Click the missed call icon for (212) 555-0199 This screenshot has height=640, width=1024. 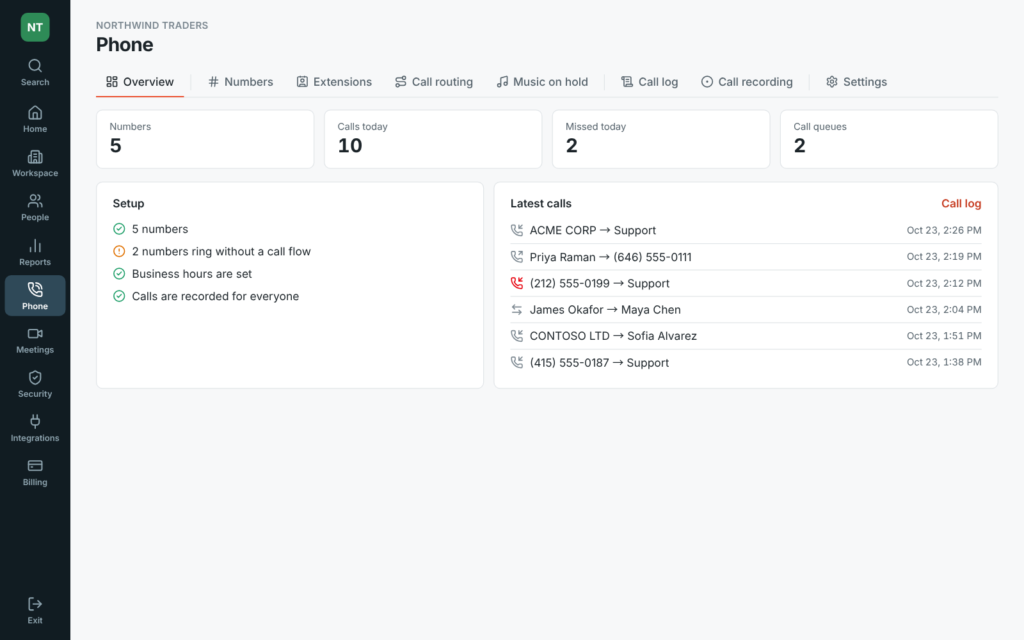517,283
